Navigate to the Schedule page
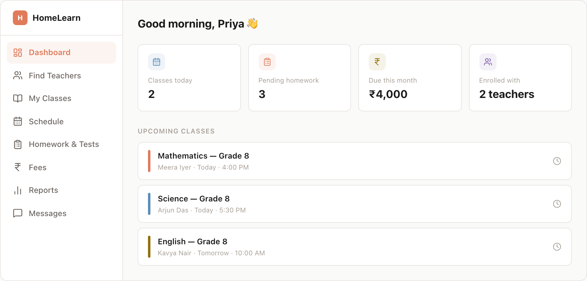Image resolution: width=587 pixels, height=281 pixels. [x=46, y=122]
